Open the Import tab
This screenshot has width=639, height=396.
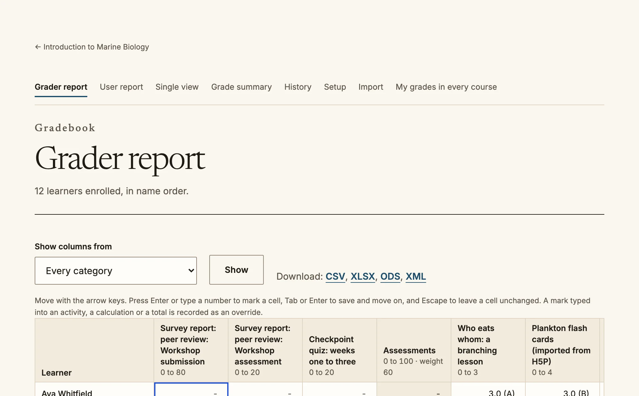click(371, 87)
